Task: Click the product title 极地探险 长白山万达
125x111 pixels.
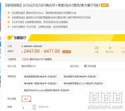Action: 52,5
